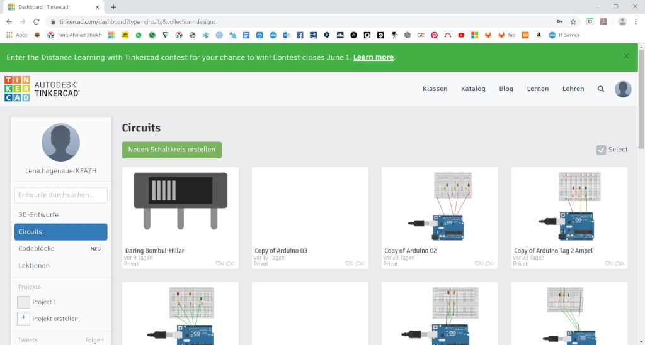Open a new browser tab
The image size is (645, 345).
pos(113,7)
